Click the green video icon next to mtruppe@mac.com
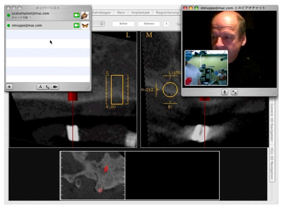The height and width of the screenshot is (207, 283). coord(76,25)
